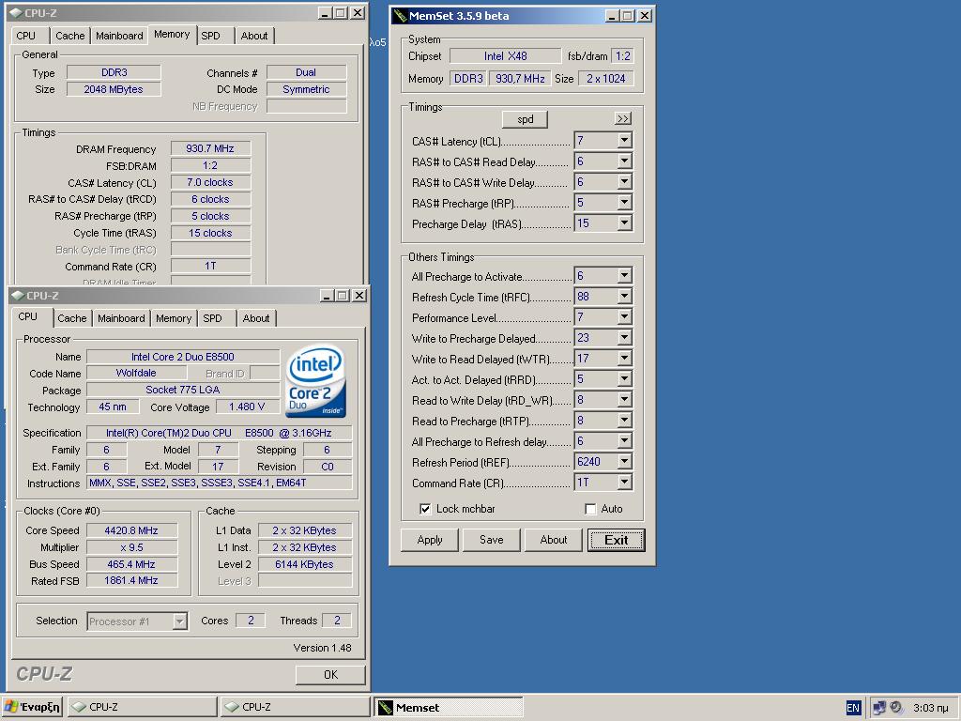
Task: Open the RAS# to CAS# Write Delay dropdown
Action: pos(624,183)
